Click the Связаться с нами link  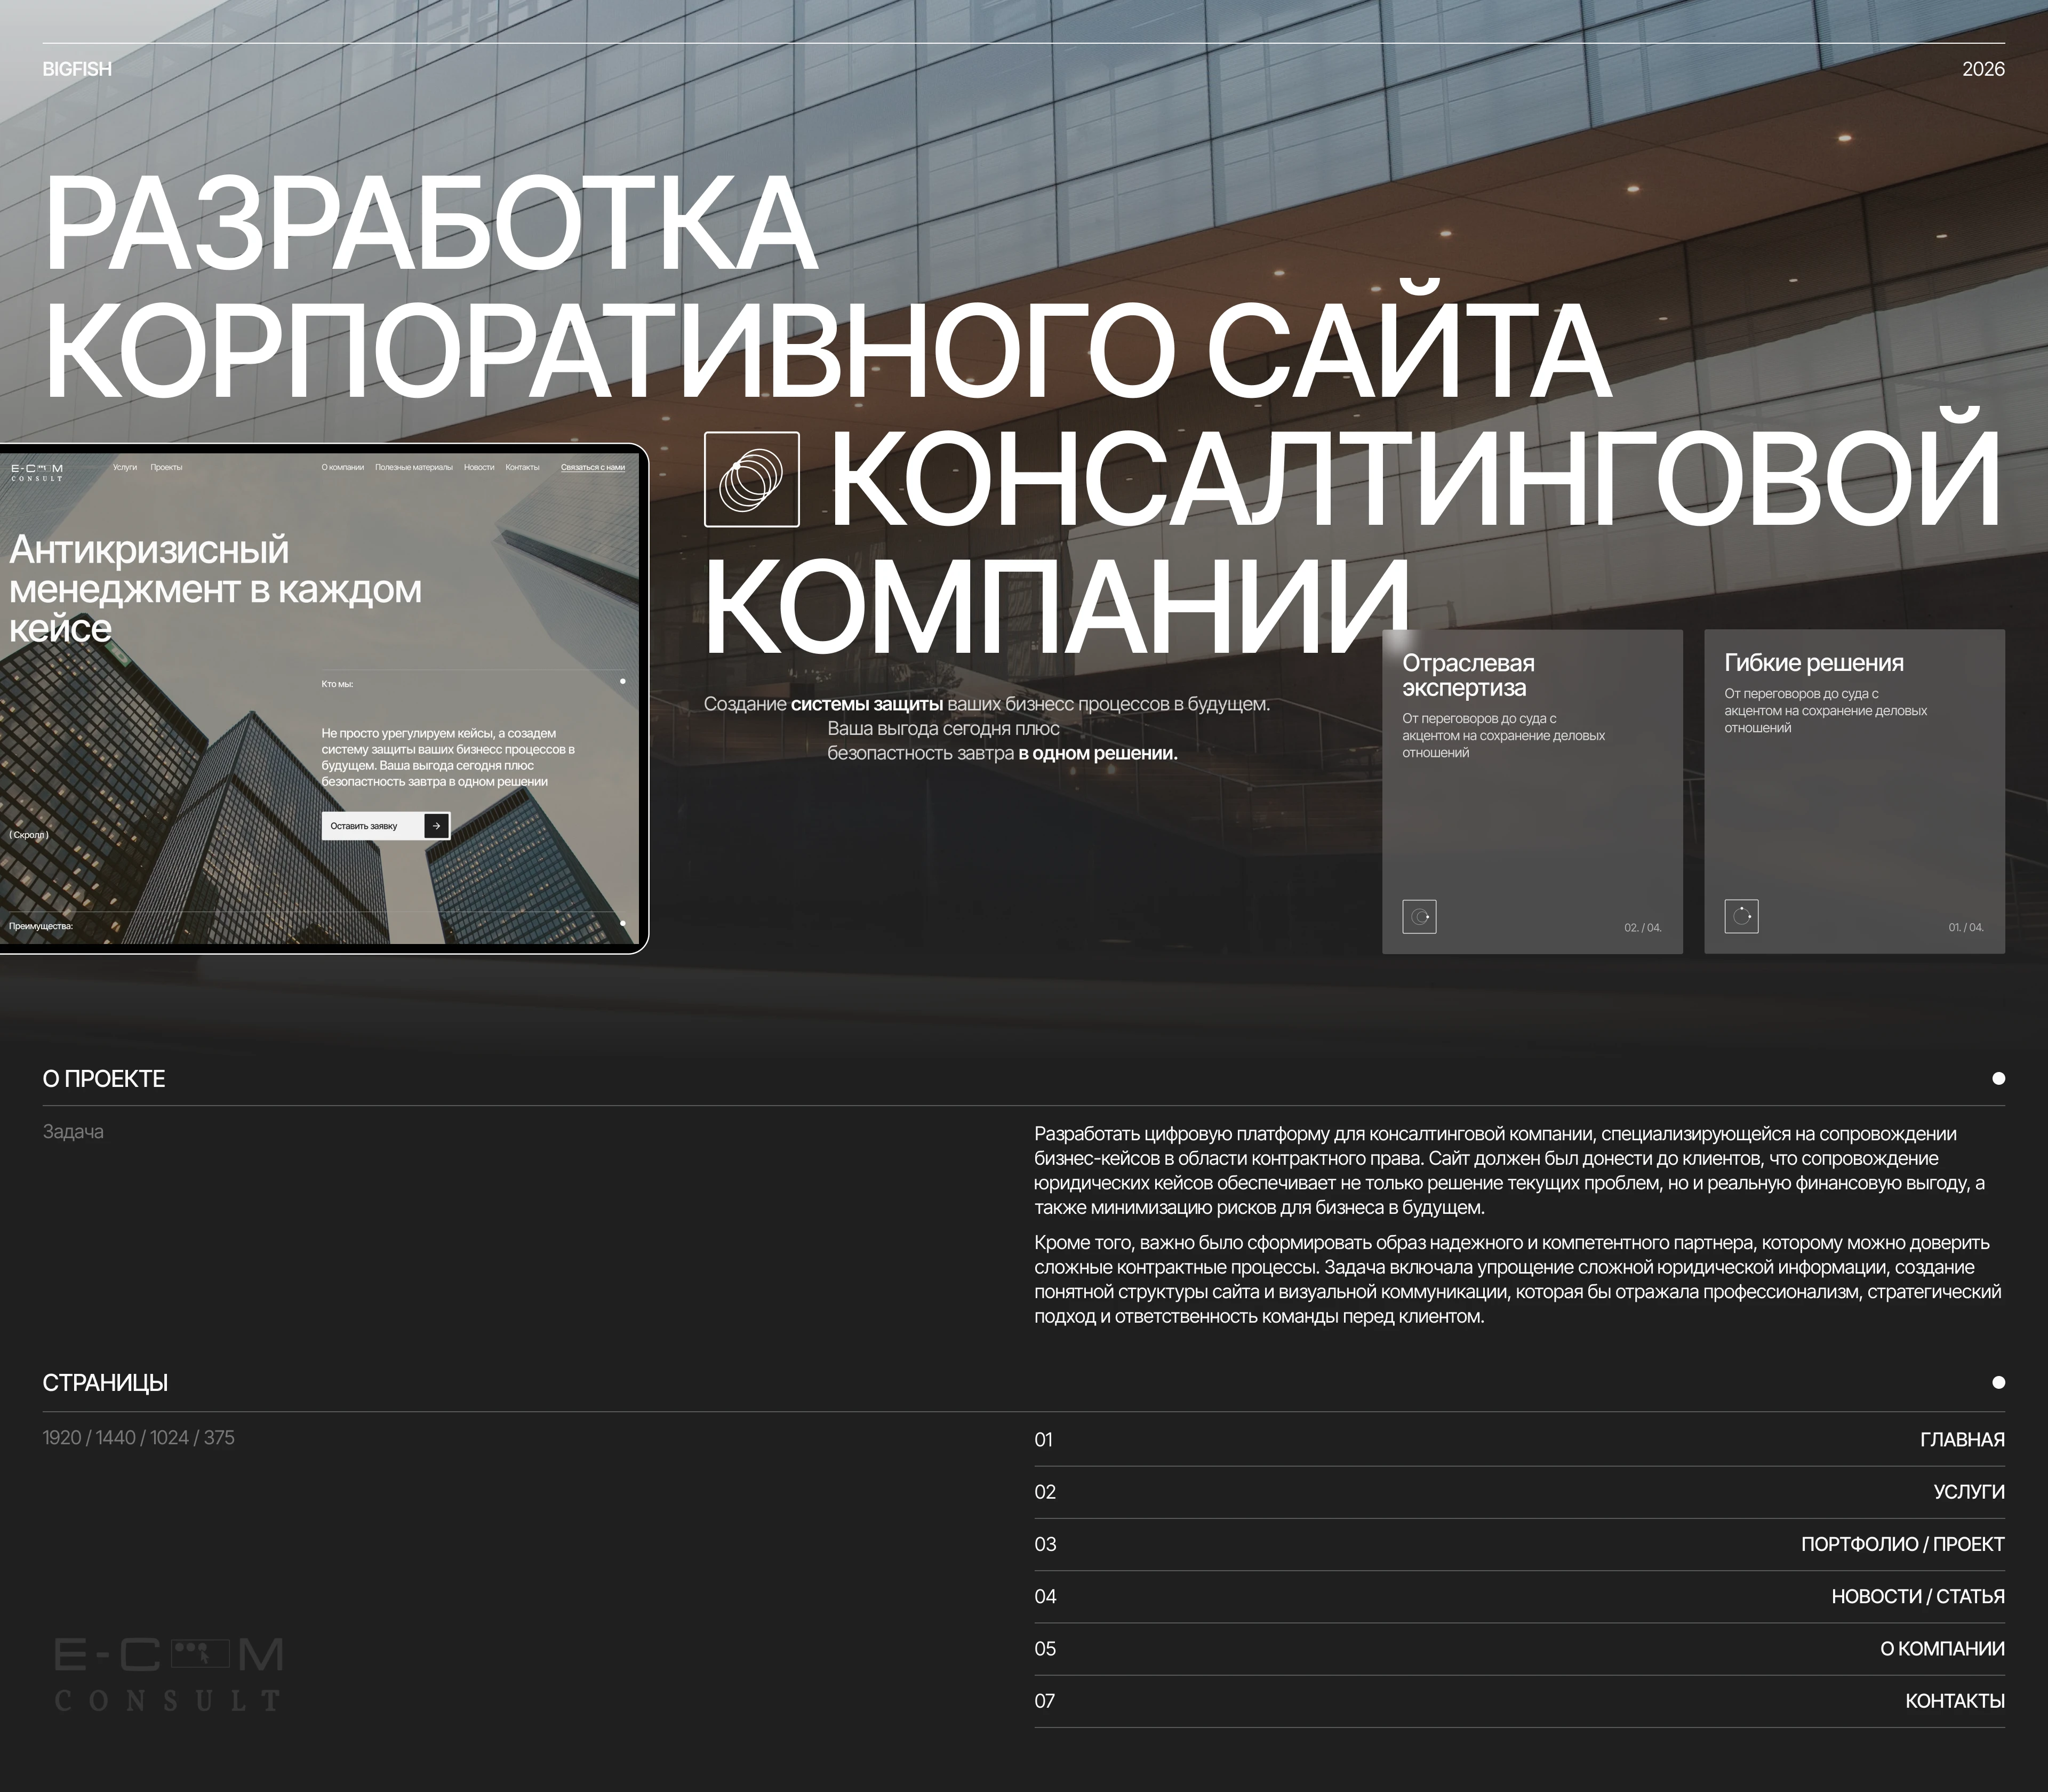coord(593,467)
